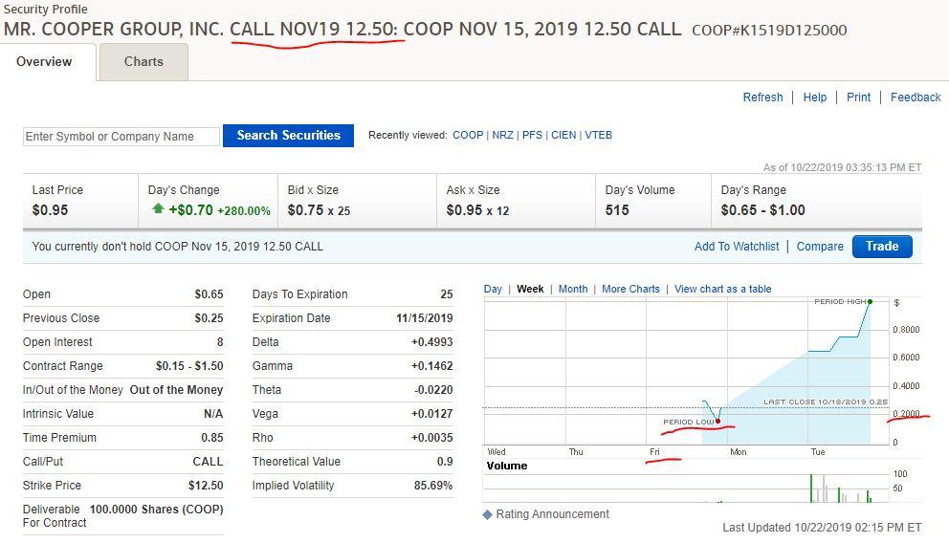The width and height of the screenshot is (949, 543).
Task: Click the blue Rating Announcement diamond icon
Action: (x=488, y=514)
